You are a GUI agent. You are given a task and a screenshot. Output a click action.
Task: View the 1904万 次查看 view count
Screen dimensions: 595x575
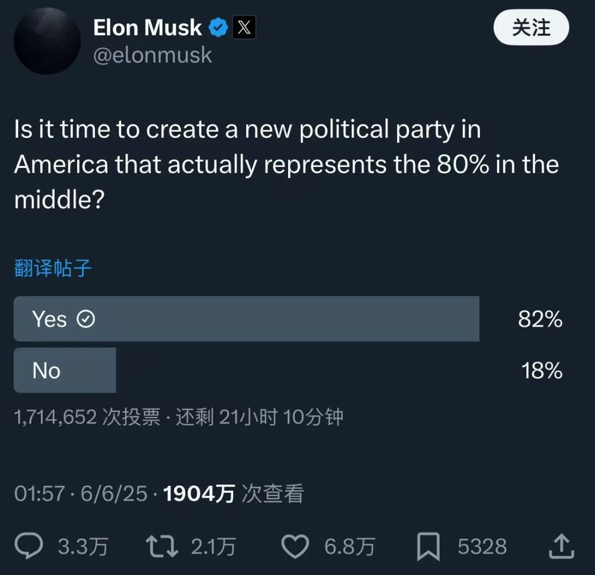coord(234,493)
